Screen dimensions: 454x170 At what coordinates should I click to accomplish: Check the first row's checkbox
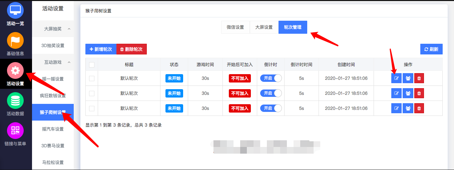[x=92, y=78]
